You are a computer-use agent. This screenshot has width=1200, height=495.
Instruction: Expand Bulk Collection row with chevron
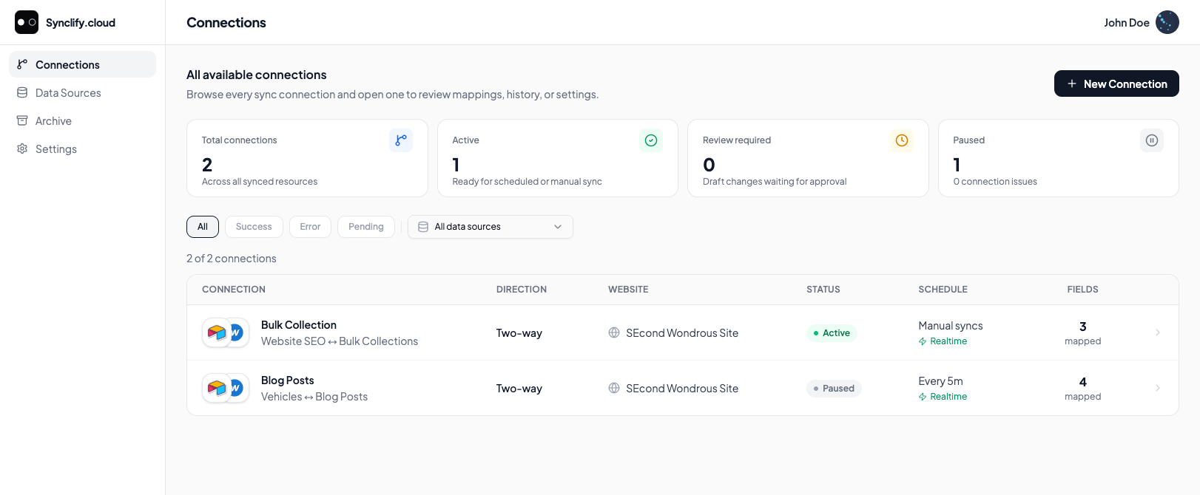click(x=1158, y=332)
